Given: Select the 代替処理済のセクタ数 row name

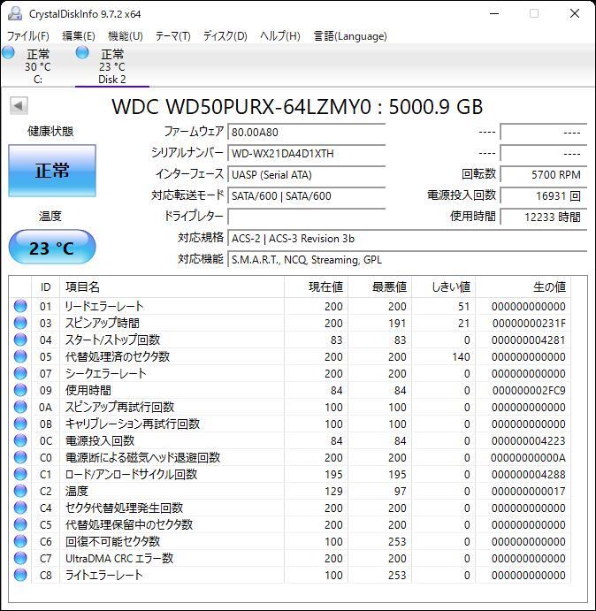Looking at the screenshot, I should tap(118, 356).
